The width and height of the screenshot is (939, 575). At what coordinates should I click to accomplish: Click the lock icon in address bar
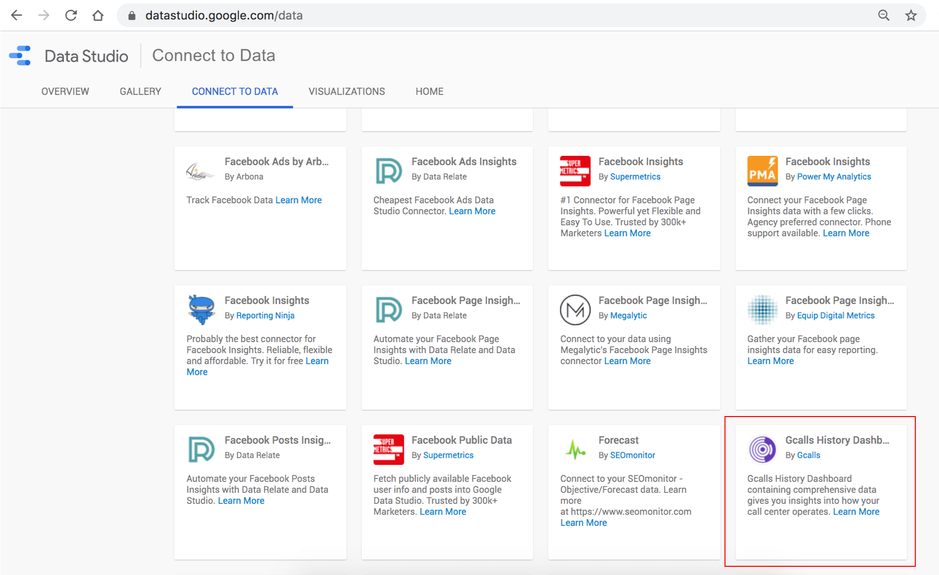pyautogui.click(x=132, y=16)
